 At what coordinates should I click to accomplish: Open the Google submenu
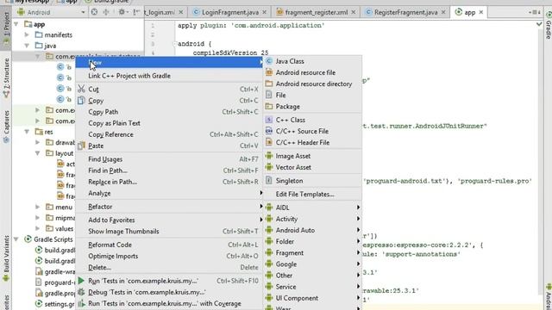point(312,264)
